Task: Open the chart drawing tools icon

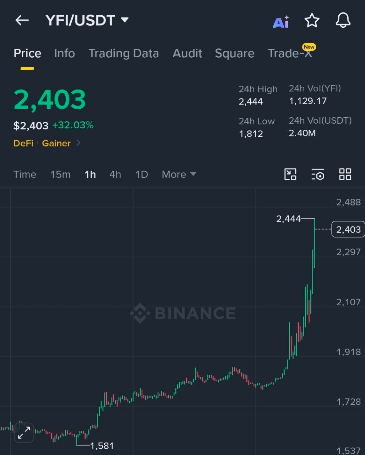Action: click(290, 174)
